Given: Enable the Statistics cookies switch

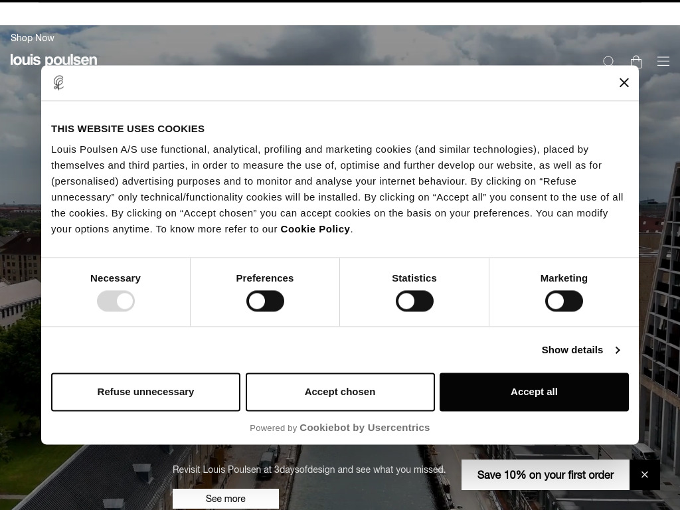Looking at the screenshot, I should coord(414,301).
